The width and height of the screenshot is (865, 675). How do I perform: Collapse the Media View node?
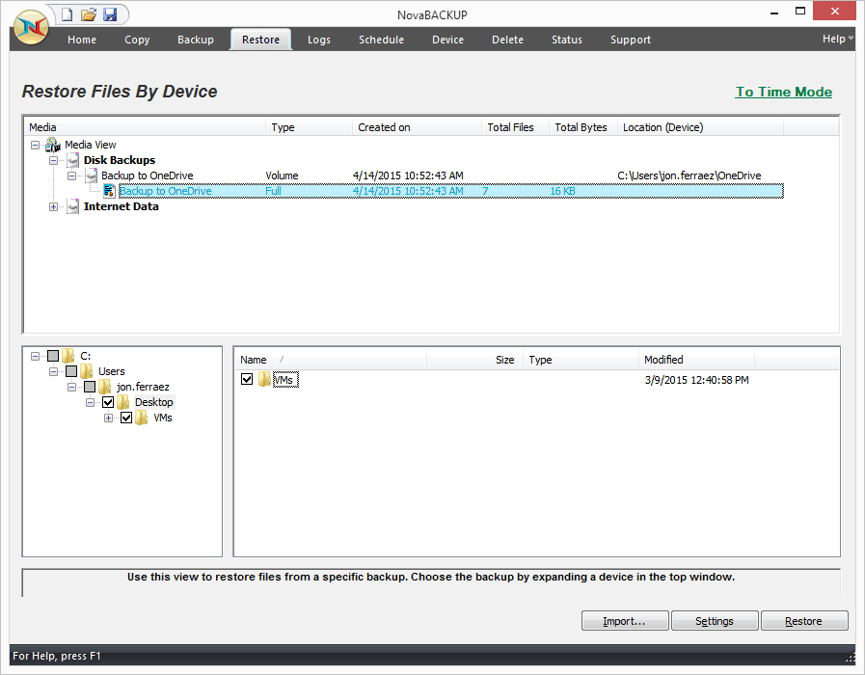(x=36, y=145)
